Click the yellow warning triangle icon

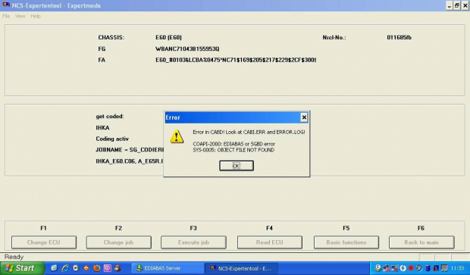coord(177,136)
